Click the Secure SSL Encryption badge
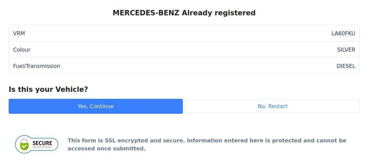 tap(37, 144)
